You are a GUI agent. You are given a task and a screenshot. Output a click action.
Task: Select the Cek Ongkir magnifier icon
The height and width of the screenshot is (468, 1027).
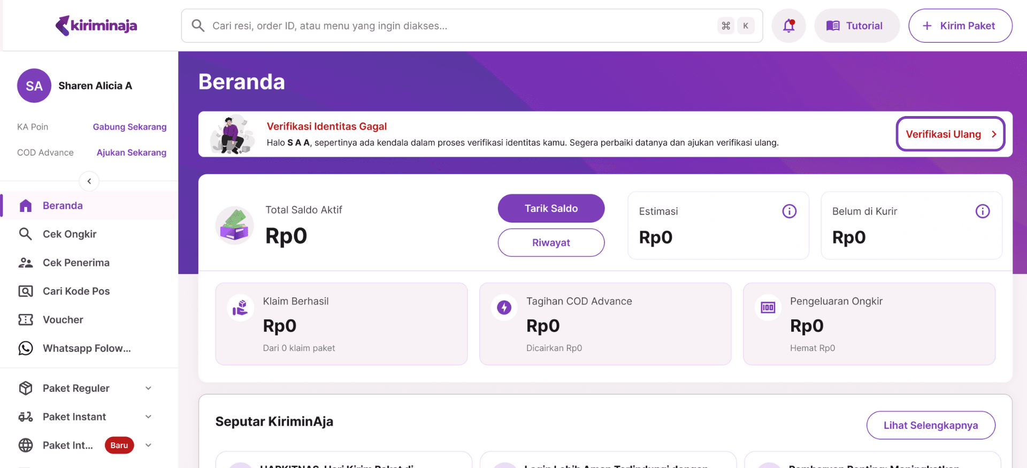26,234
